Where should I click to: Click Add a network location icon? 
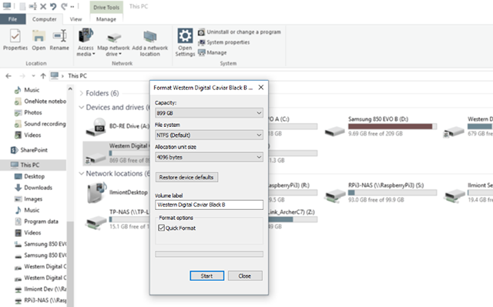click(x=150, y=36)
